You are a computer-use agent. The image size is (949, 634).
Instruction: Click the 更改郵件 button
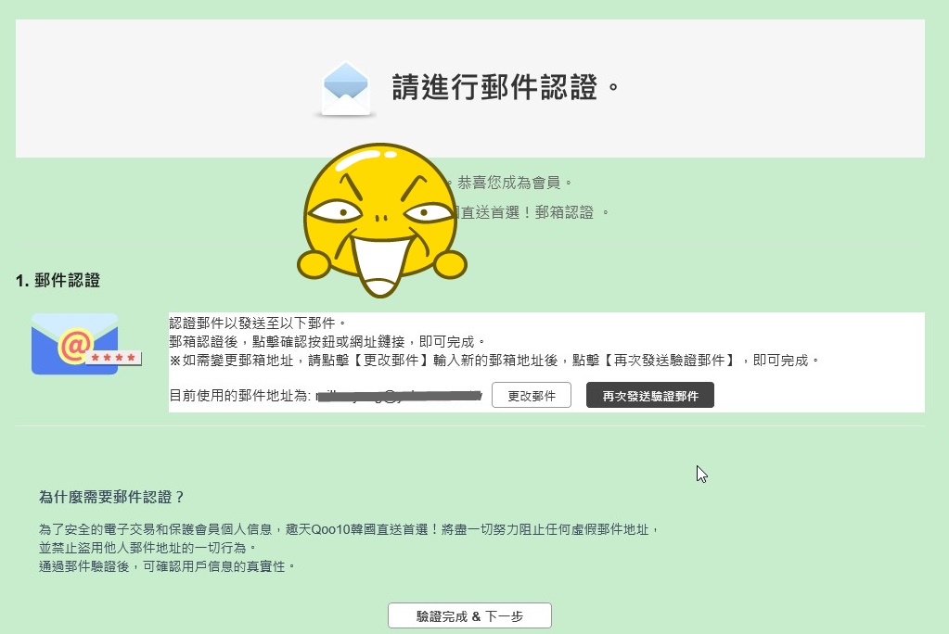[532, 395]
